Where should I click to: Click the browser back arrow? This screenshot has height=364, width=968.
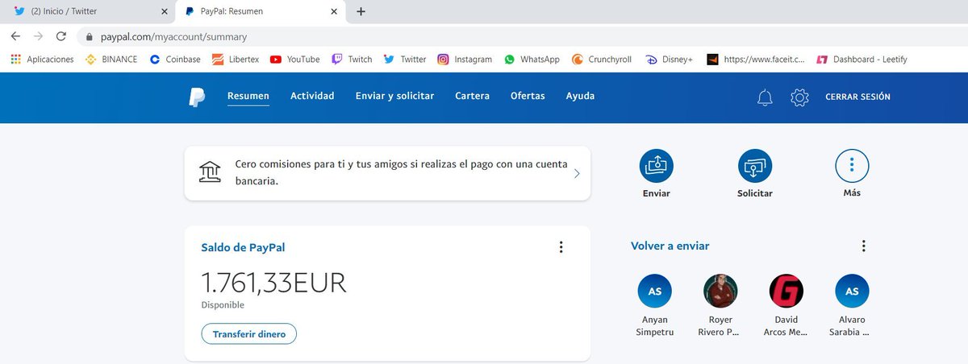click(15, 36)
